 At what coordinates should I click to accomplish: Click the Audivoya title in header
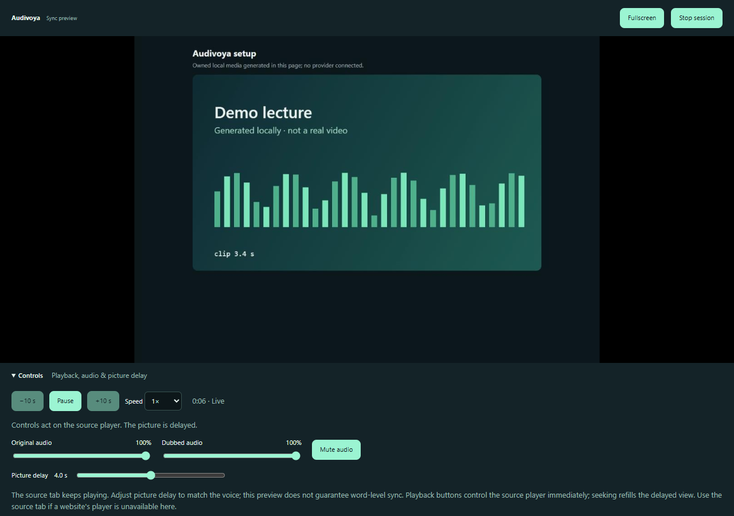(x=26, y=18)
